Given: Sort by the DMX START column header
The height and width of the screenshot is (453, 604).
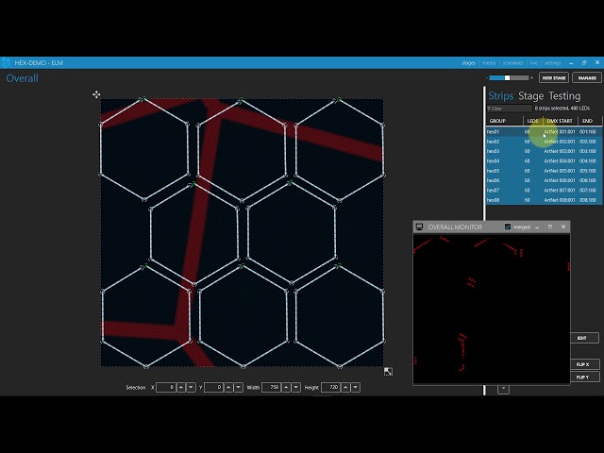Looking at the screenshot, I should tap(561, 121).
